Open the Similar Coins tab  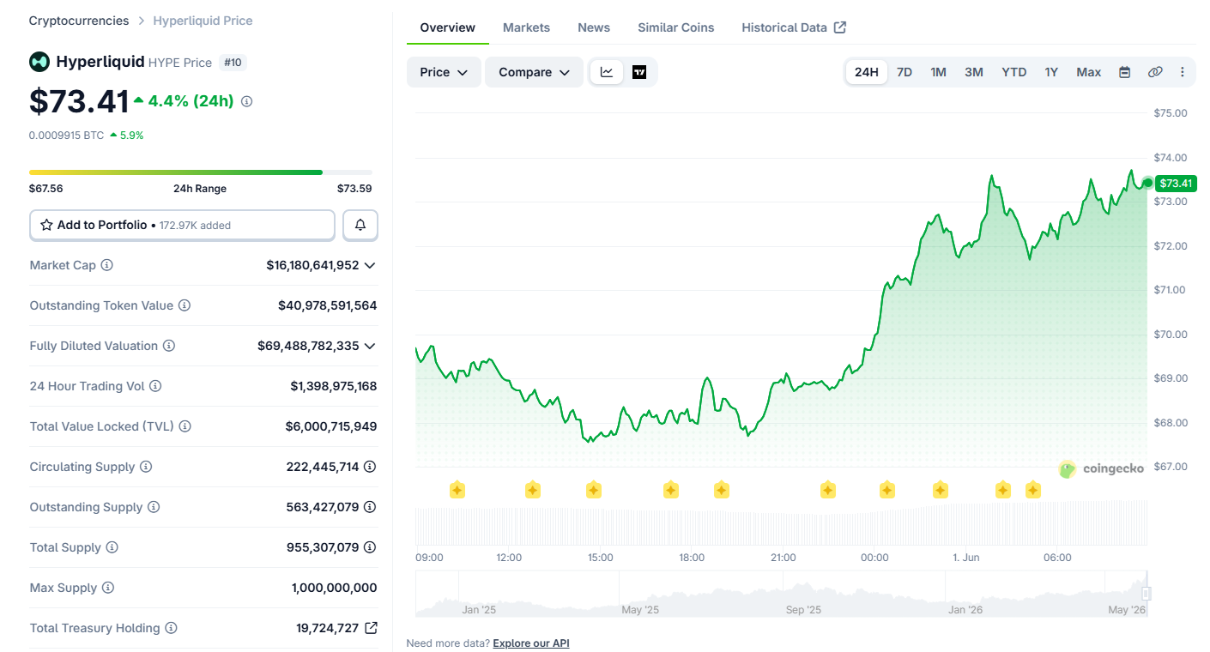point(675,27)
